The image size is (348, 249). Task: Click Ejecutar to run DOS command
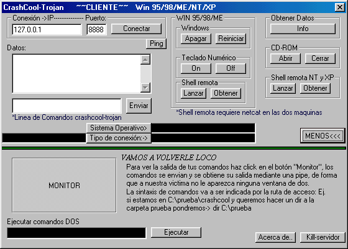176,232
